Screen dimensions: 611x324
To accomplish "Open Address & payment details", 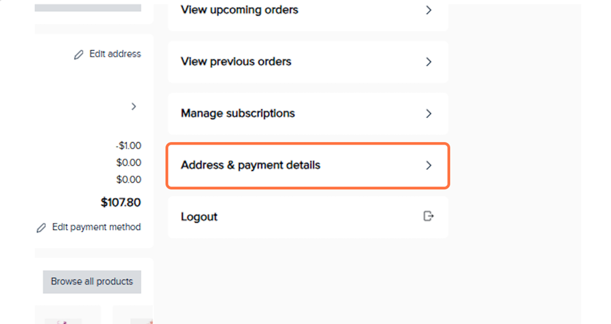I will (251, 165).
